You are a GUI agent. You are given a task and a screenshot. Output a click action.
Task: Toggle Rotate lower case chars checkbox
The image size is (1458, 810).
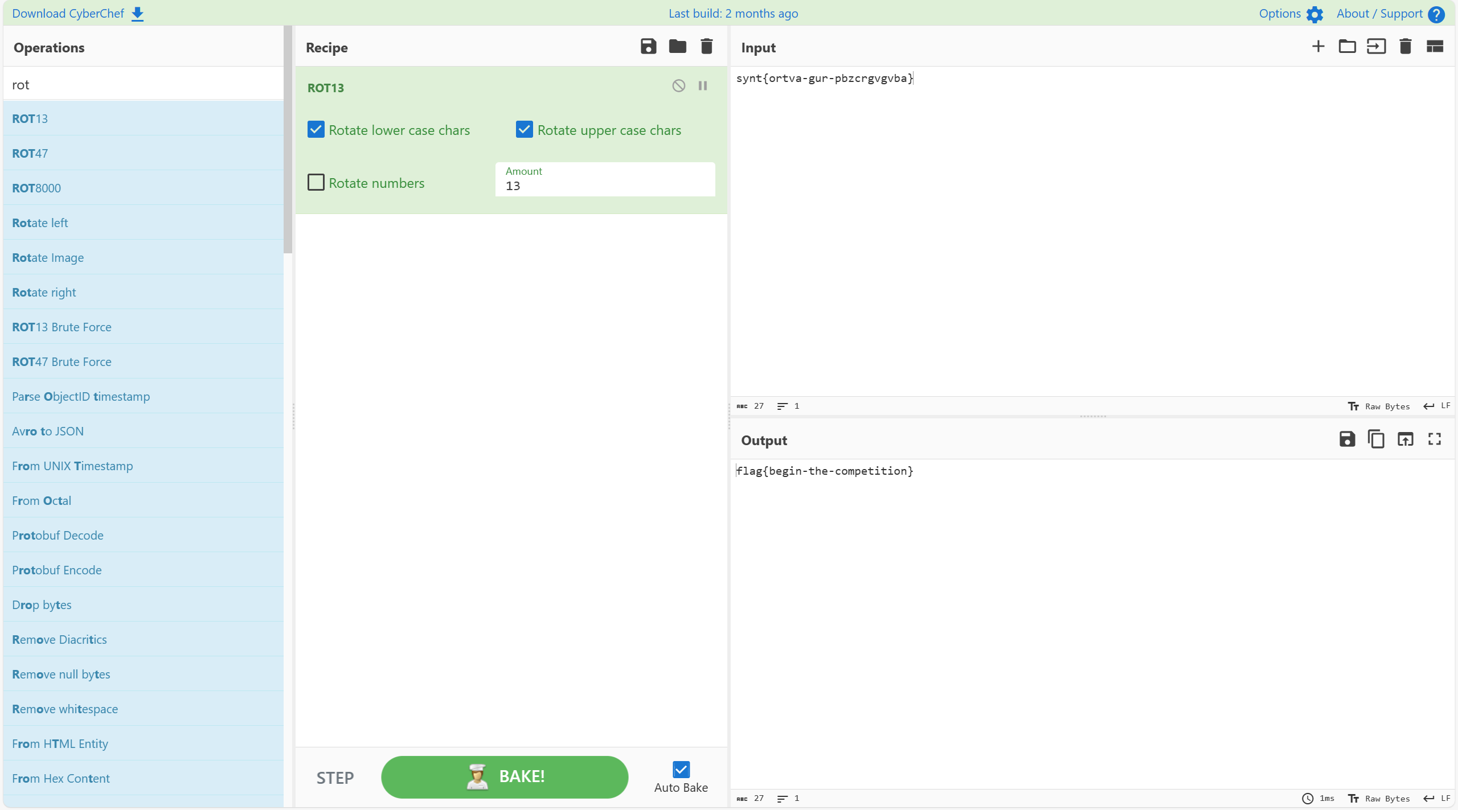point(316,130)
